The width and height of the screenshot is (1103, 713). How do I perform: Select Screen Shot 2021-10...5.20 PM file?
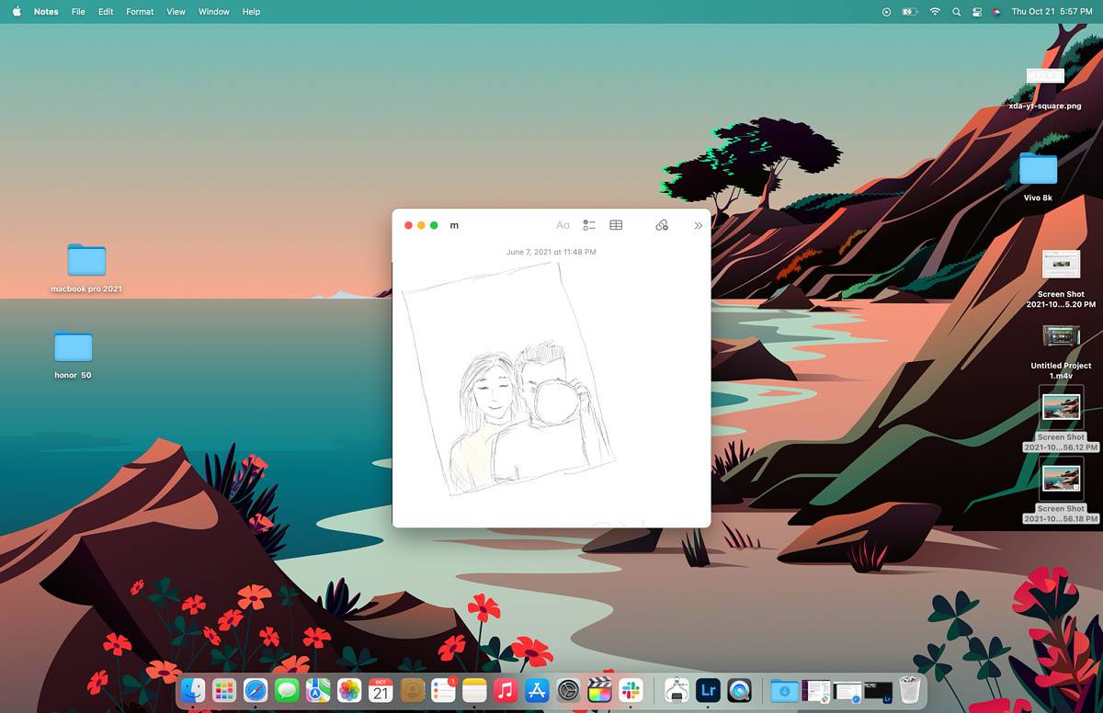pos(1061,278)
